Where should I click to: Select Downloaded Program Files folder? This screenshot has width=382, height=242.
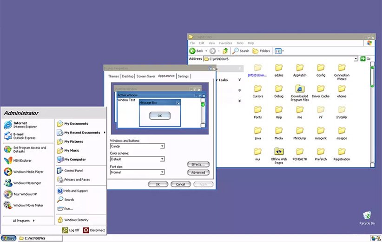tap(300, 93)
